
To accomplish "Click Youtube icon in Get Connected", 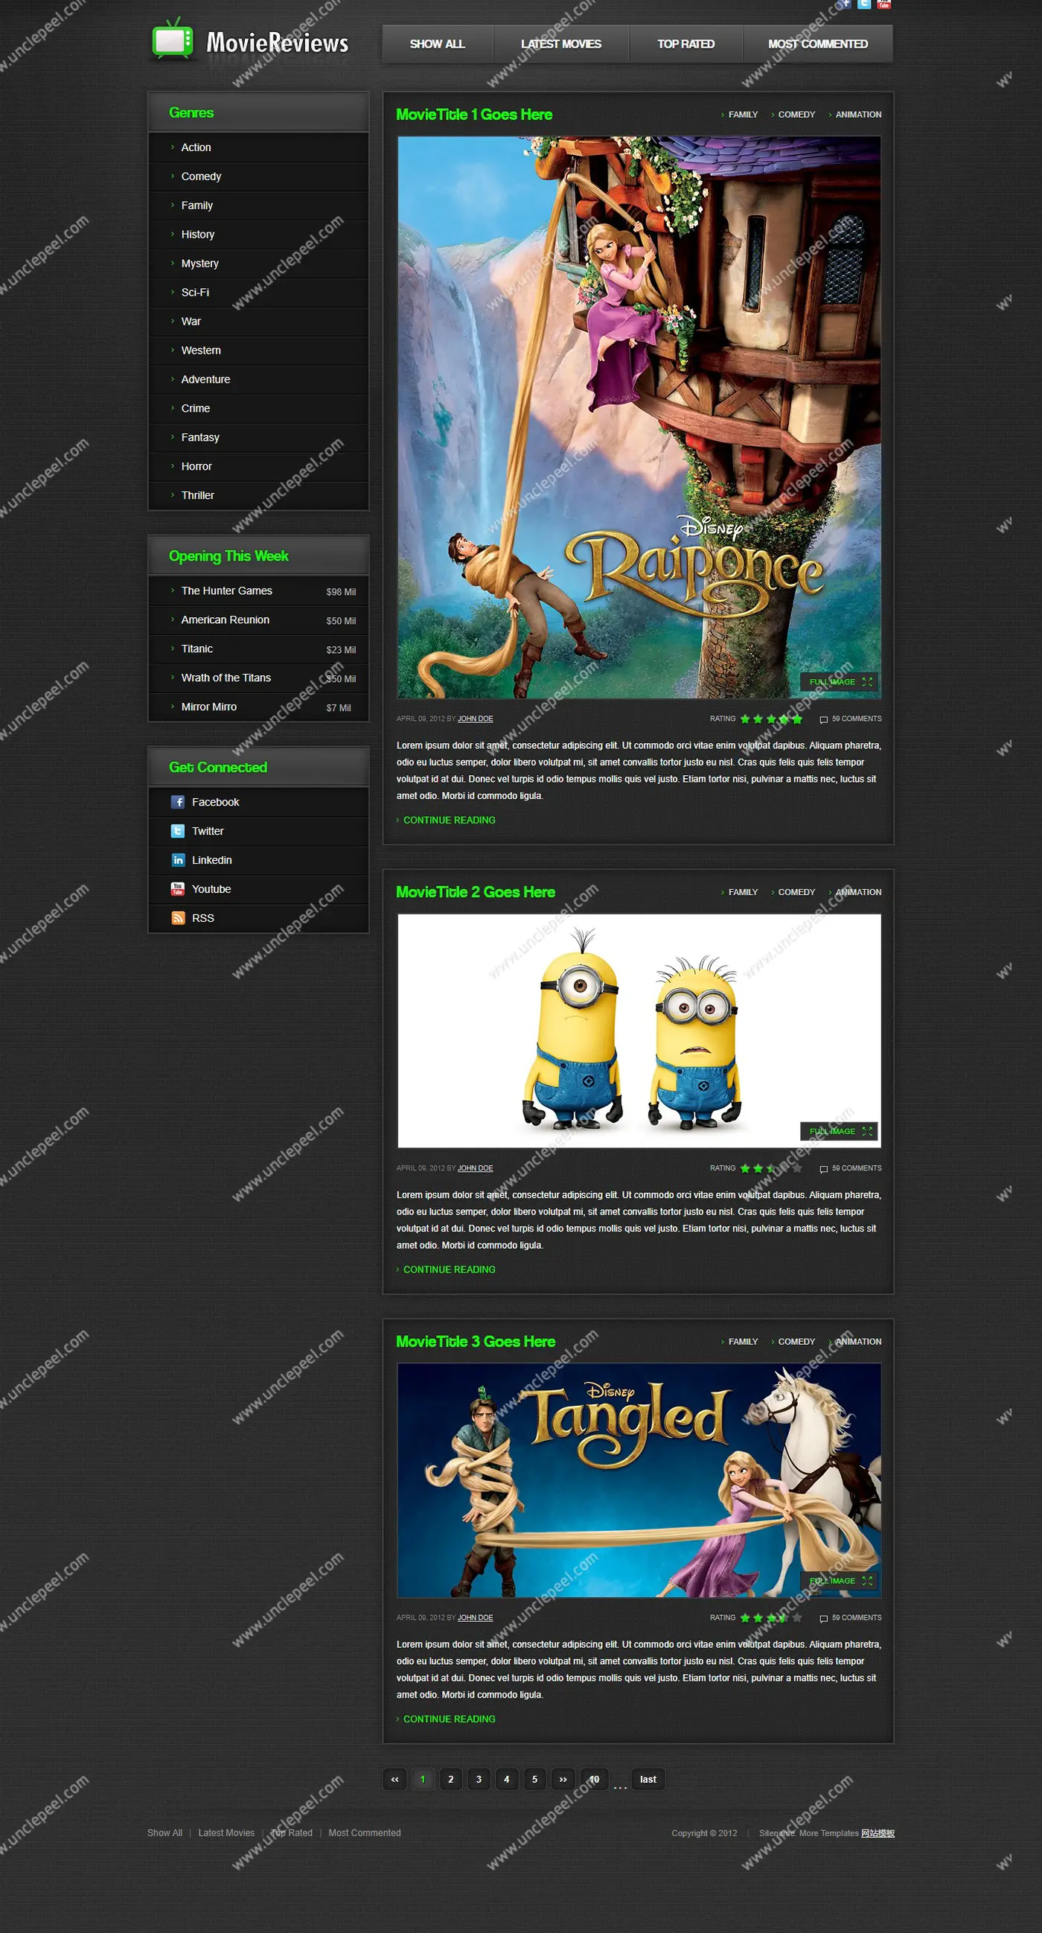I will [x=178, y=889].
